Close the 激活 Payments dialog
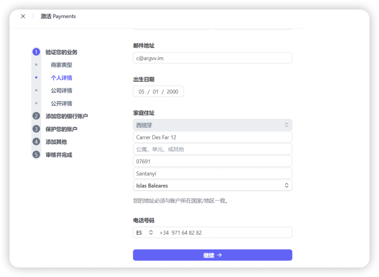The image size is (379, 277). [x=23, y=16]
